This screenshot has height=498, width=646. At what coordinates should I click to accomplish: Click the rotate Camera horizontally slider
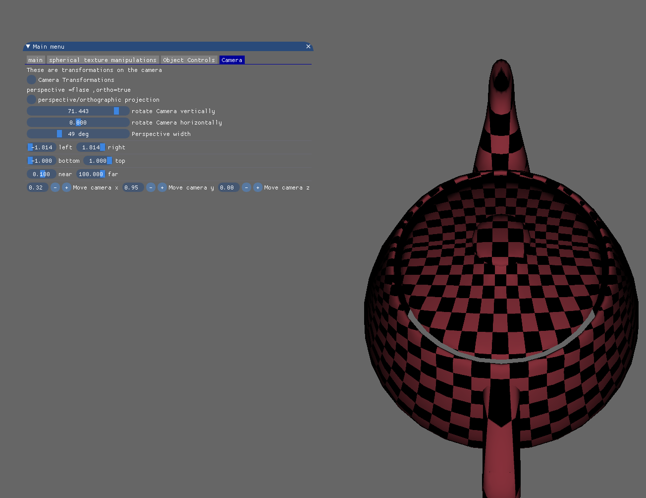pos(78,122)
